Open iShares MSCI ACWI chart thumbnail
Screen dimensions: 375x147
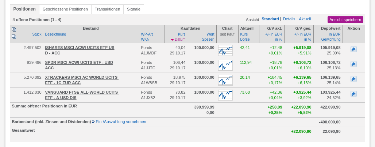pyautogui.click(x=225, y=50)
